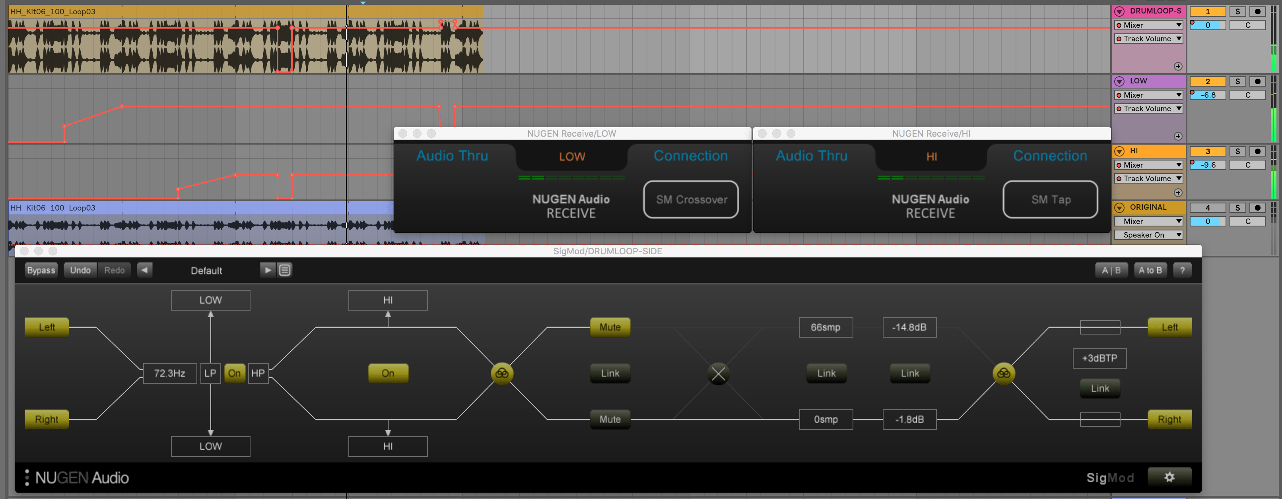
Task: Arm LOW track for recording
Action: 1257,81
